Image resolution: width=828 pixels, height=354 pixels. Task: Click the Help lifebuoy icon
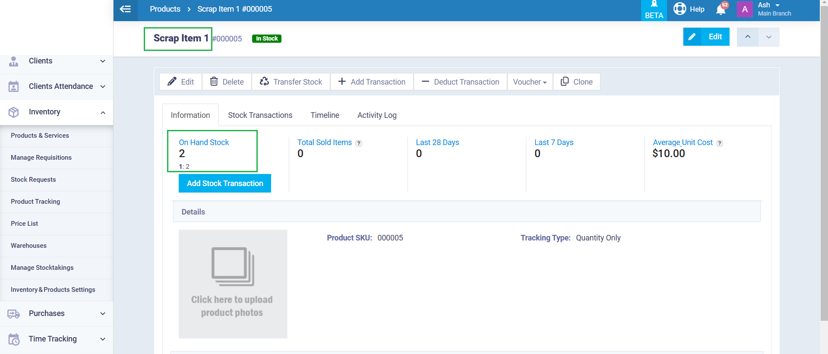point(679,9)
